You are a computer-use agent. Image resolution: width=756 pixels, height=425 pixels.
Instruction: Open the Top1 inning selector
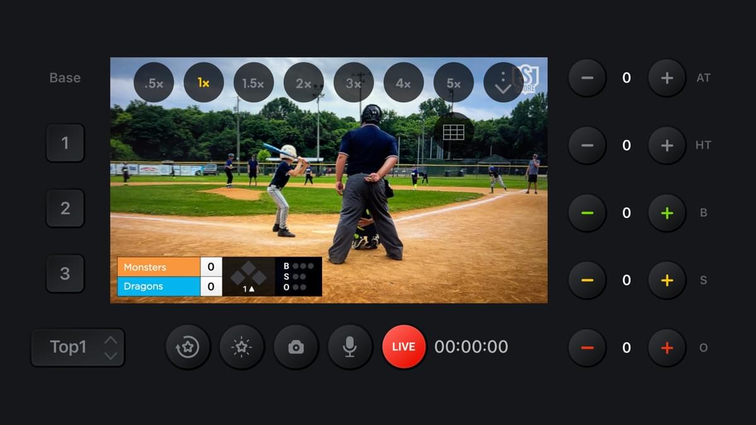tap(77, 347)
